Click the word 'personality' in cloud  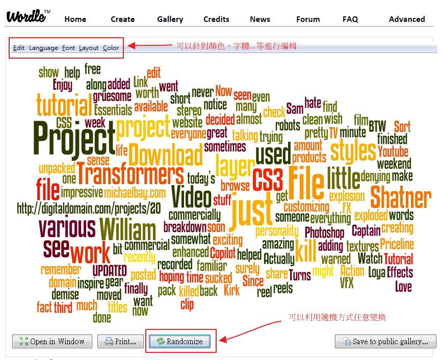tap(277, 231)
